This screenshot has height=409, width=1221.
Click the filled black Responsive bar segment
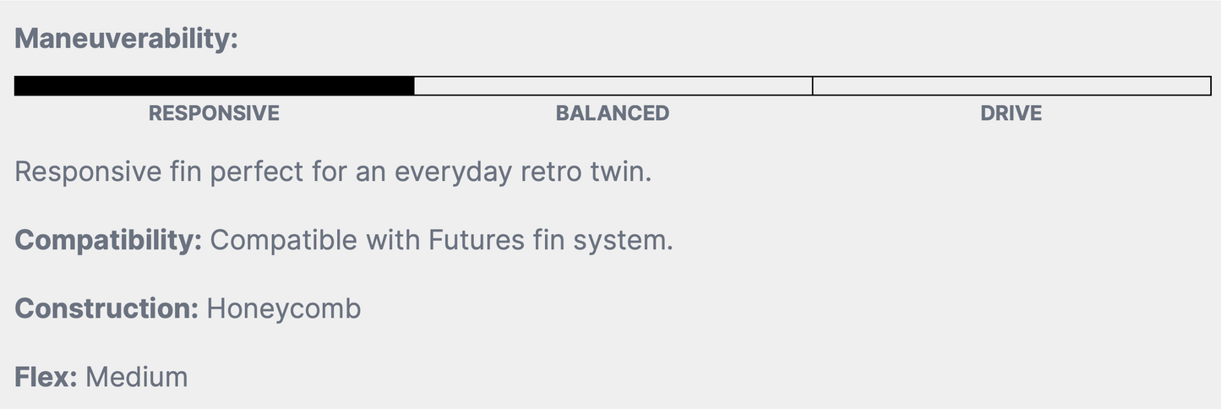pos(215,85)
